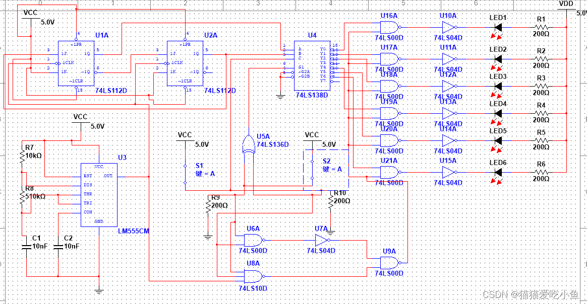Click the VCC label above U1A
This screenshot has height=304, width=587.
coord(30,13)
